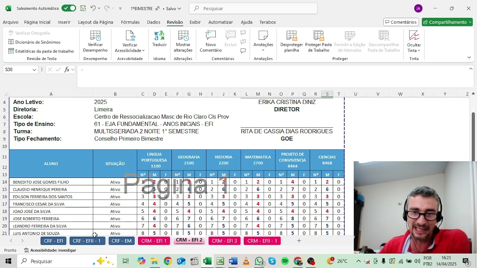Open the CRF - EFII - 1 sheet tab
The image size is (477, 268).
click(87, 241)
